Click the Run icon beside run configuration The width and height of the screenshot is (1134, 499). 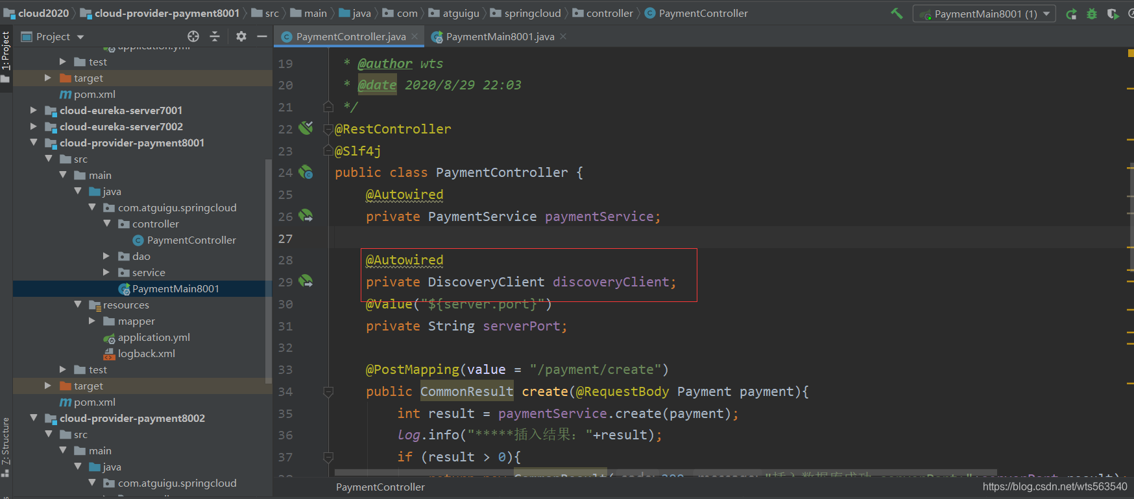1071,14
